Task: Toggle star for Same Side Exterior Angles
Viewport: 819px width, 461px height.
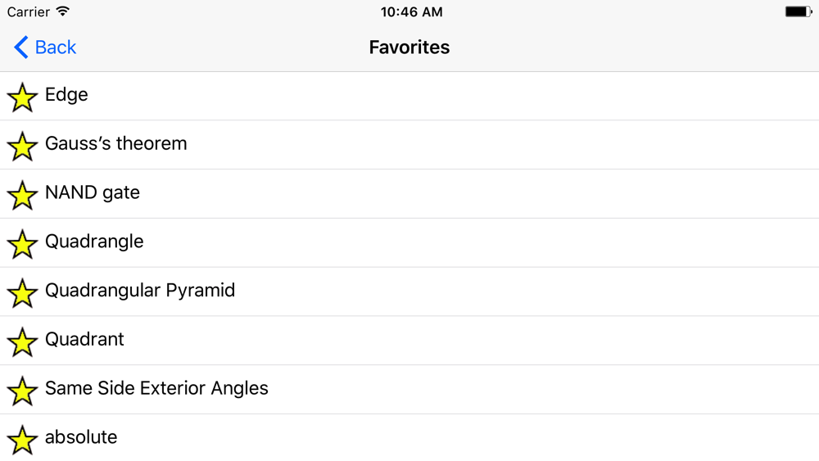Action: (22, 391)
